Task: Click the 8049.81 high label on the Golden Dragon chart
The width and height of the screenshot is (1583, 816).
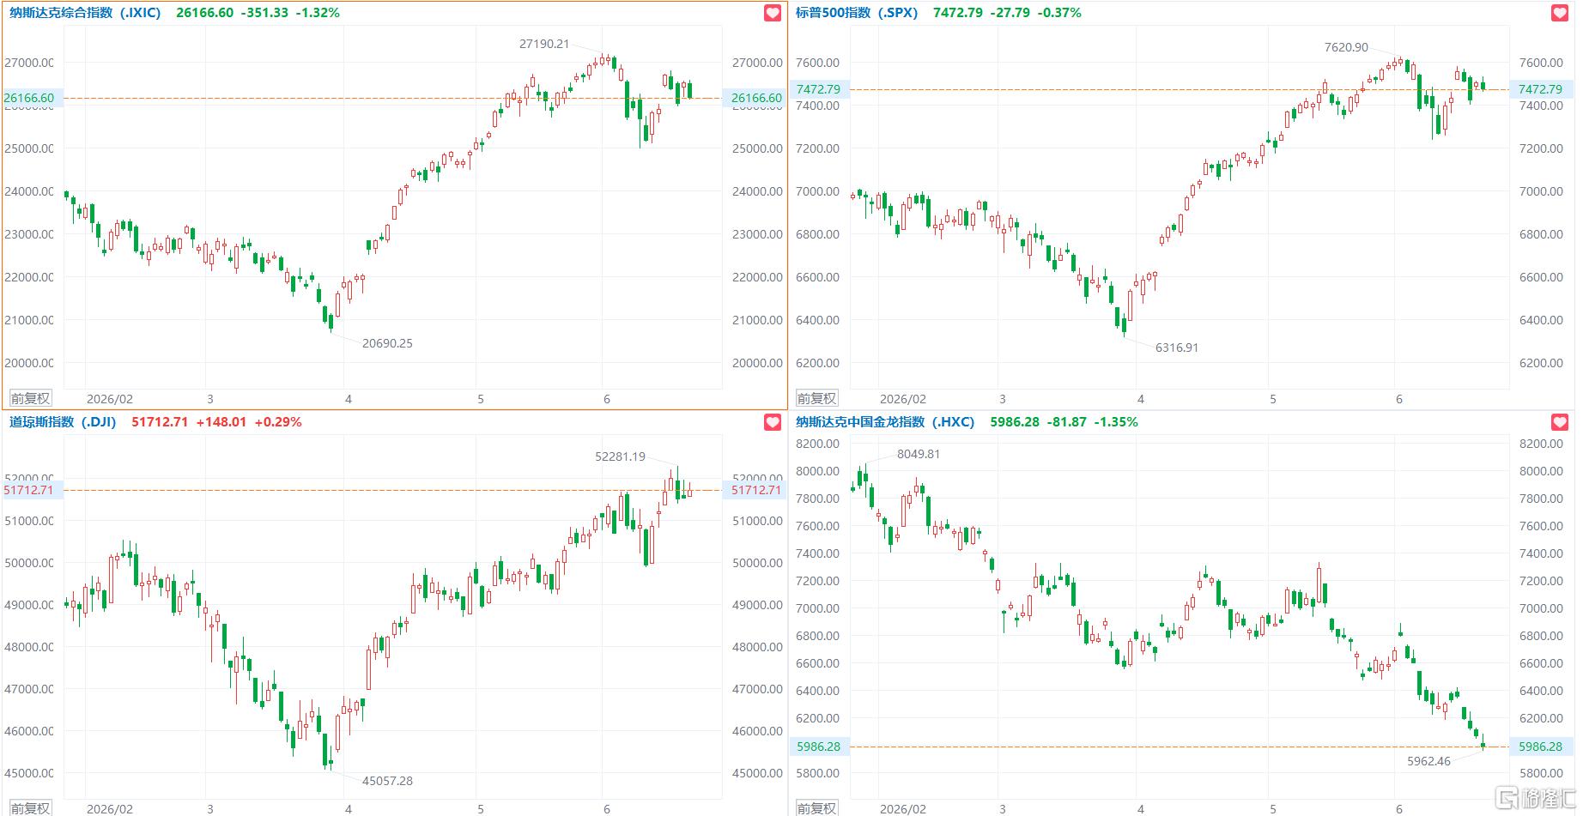Action: pos(919,454)
